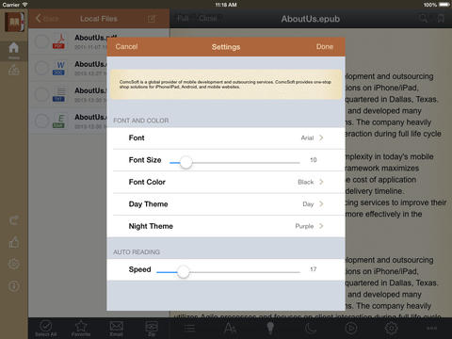This screenshot has width=452, height=339.
Task: Tap the font size Aa icon
Action: pyautogui.click(x=230, y=329)
